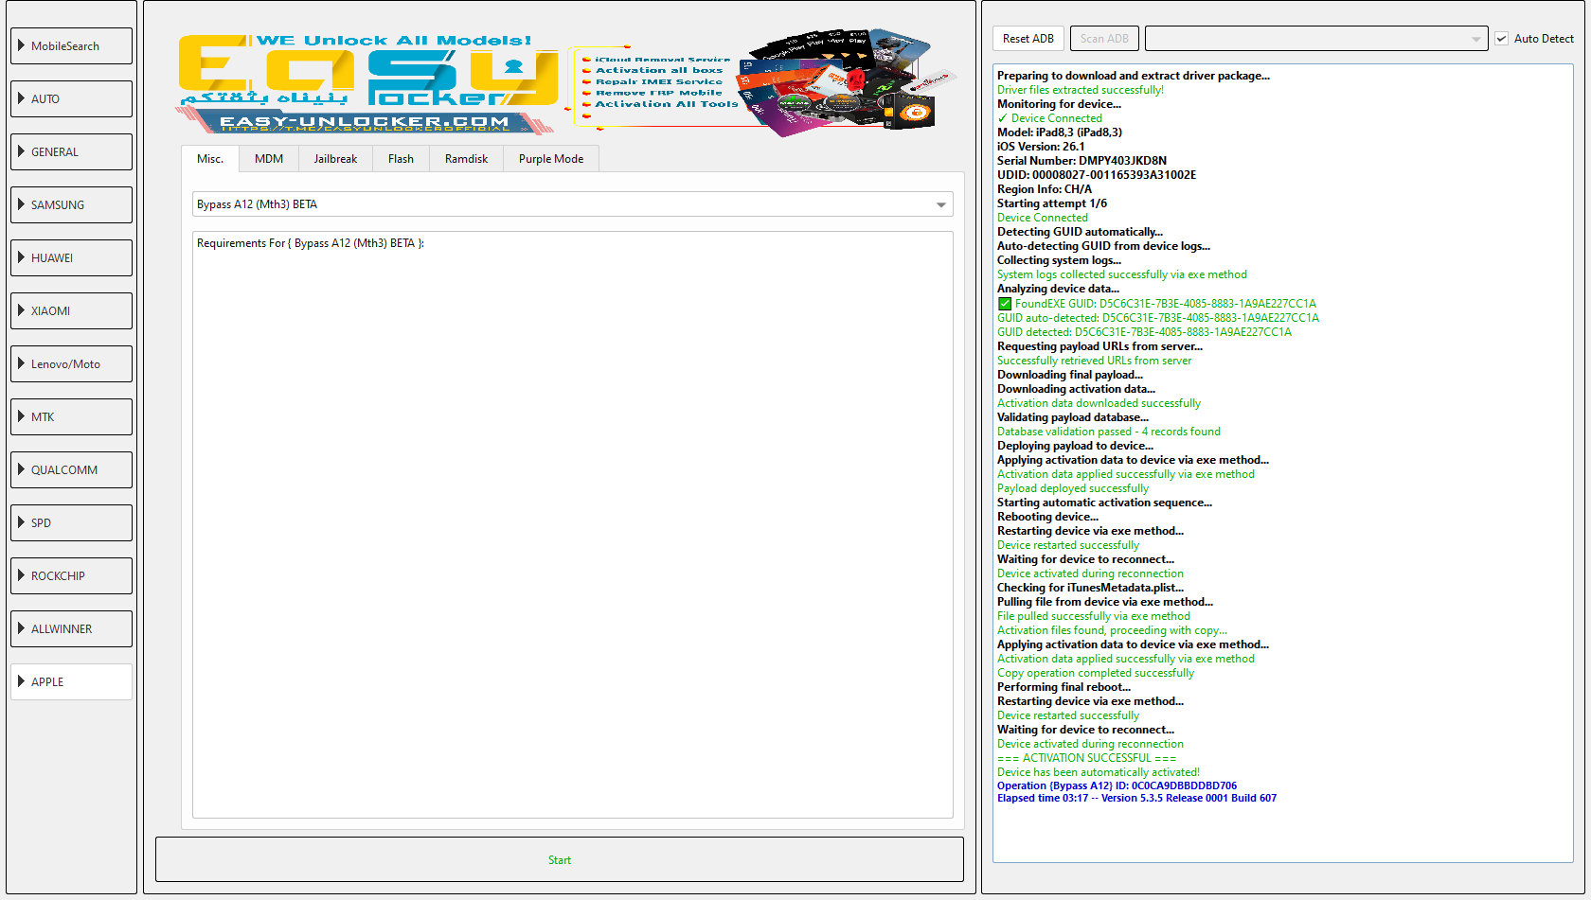Click 'Starting attempt 1/6' log line
1591x900 pixels.
pos(1052,203)
